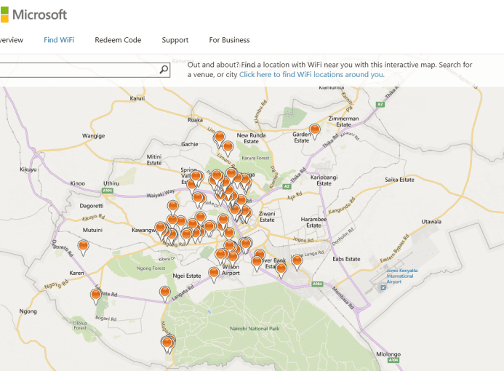The height and width of the screenshot is (371, 504).
Task: Click the Karura Forest label
Action: click(255, 158)
